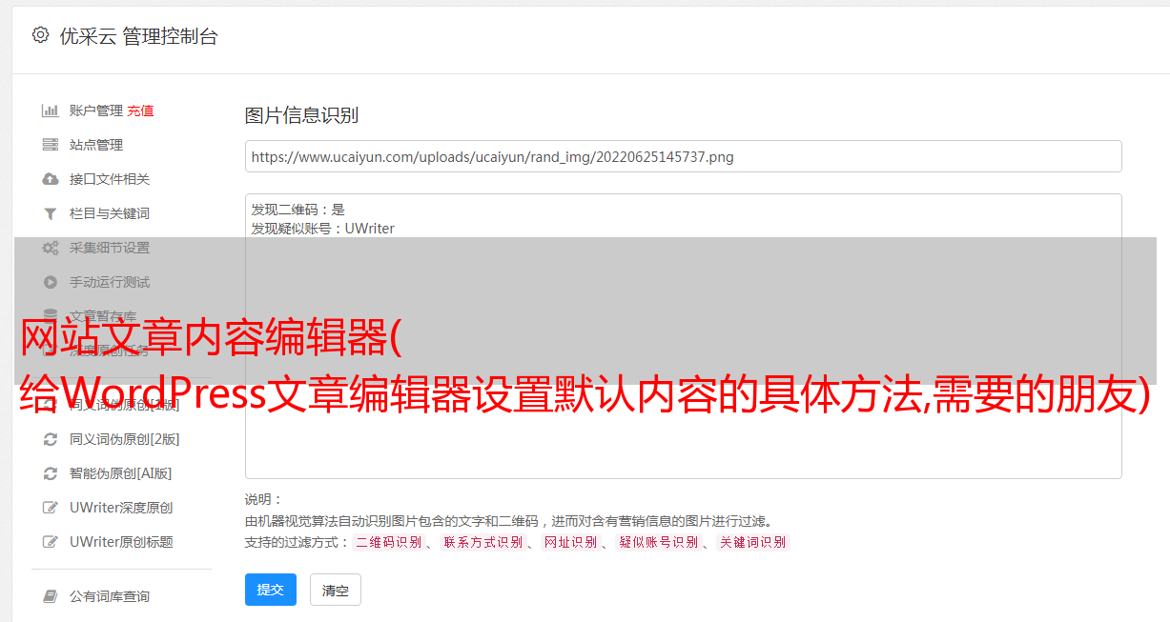The height and width of the screenshot is (622, 1170).
Task: Click the cloud upload icon for 接口文件相关
Action: pyautogui.click(x=51, y=179)
